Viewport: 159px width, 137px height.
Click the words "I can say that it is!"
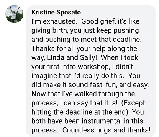tap(89, 103)
